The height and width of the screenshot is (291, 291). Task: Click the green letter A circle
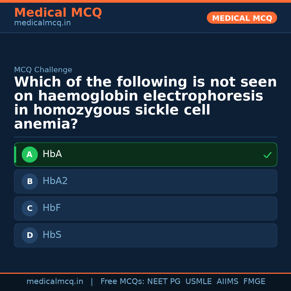[30, 155]
